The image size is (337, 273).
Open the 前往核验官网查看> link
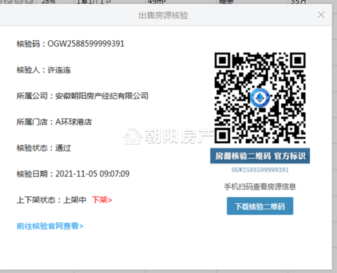coord(50,226)
